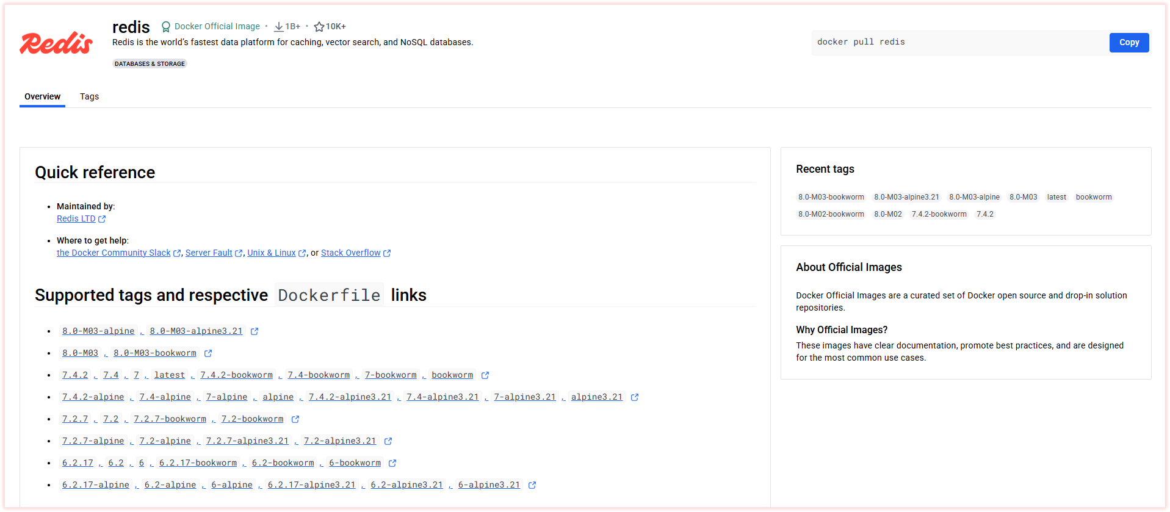Screen dimensions: 1170x512
Task: Select 8.0-M02-bookworm in Recent tags
Action: (x=831, y=214)
